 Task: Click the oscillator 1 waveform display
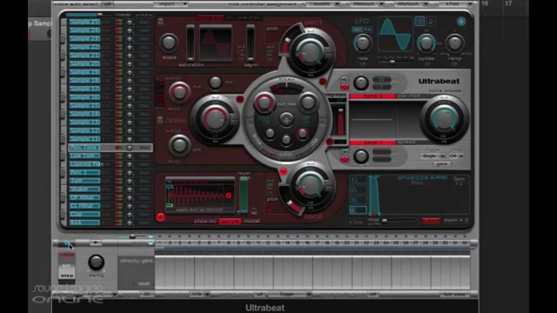pyautogui.click(x=216, y=42)
